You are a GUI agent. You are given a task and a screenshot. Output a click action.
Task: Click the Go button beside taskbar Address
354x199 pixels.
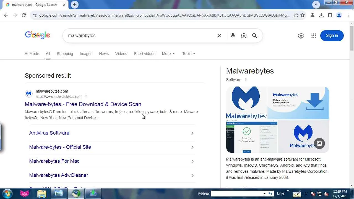271,193
